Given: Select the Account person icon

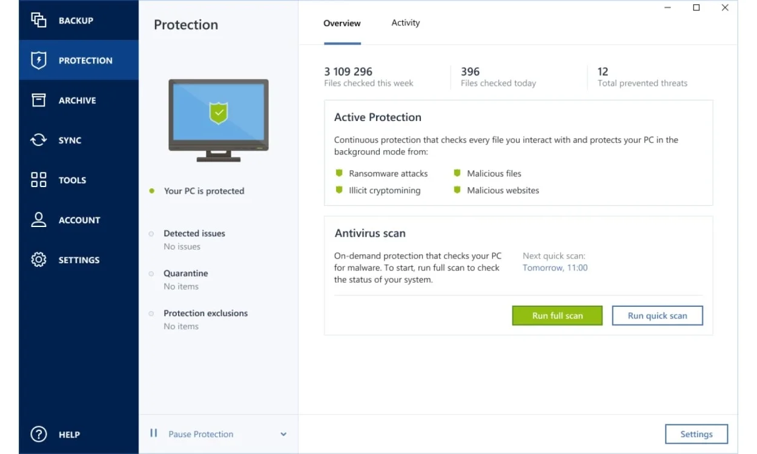Looking at the screenshot, I should point(38,220).
